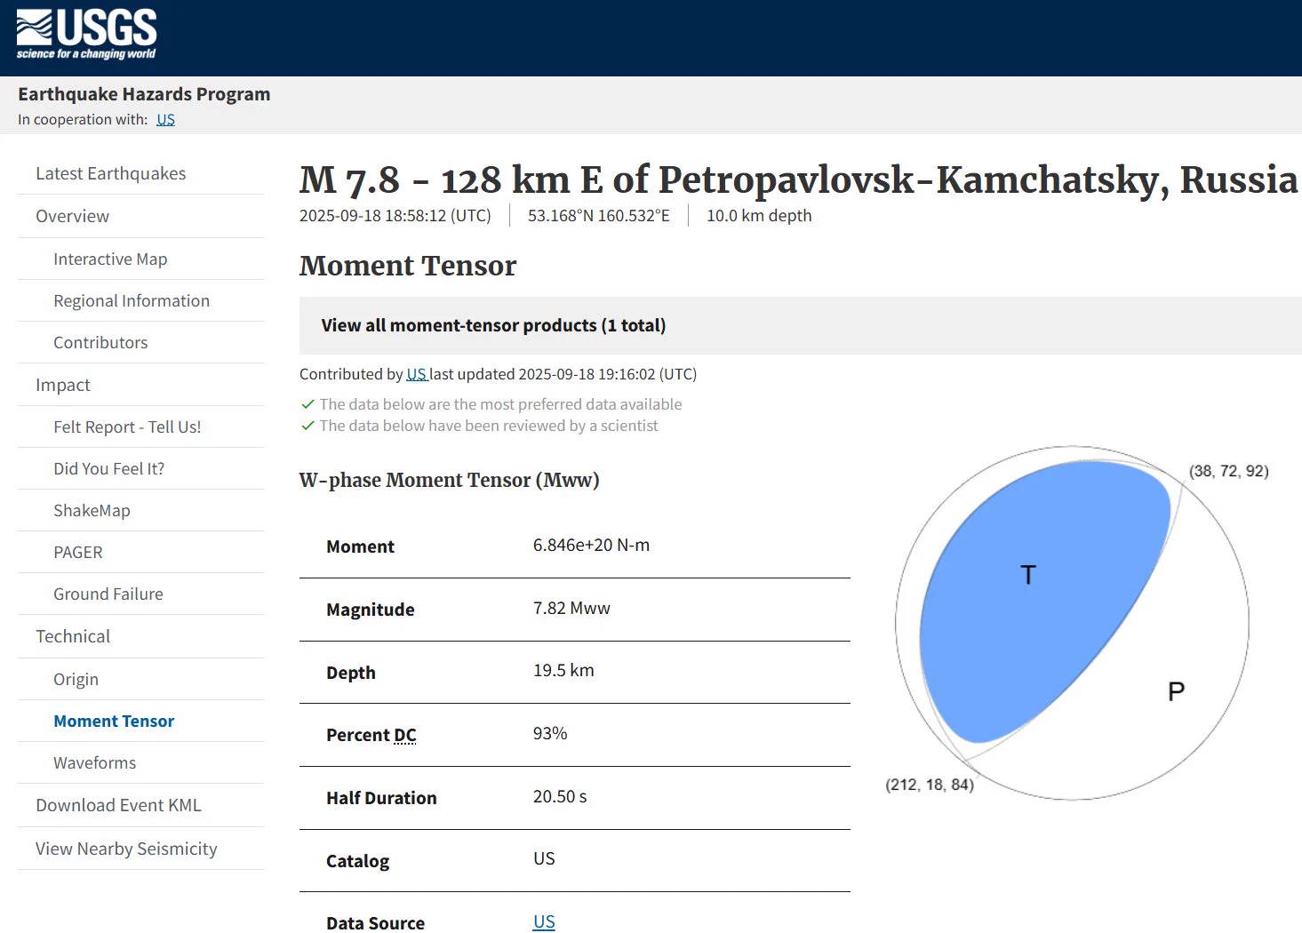Image resolution: width=1302 pixels, height=933 pixels.
Task: Open the US cooperation link under Earthquake Hazards Program
Action: click(x=165, y=119)
